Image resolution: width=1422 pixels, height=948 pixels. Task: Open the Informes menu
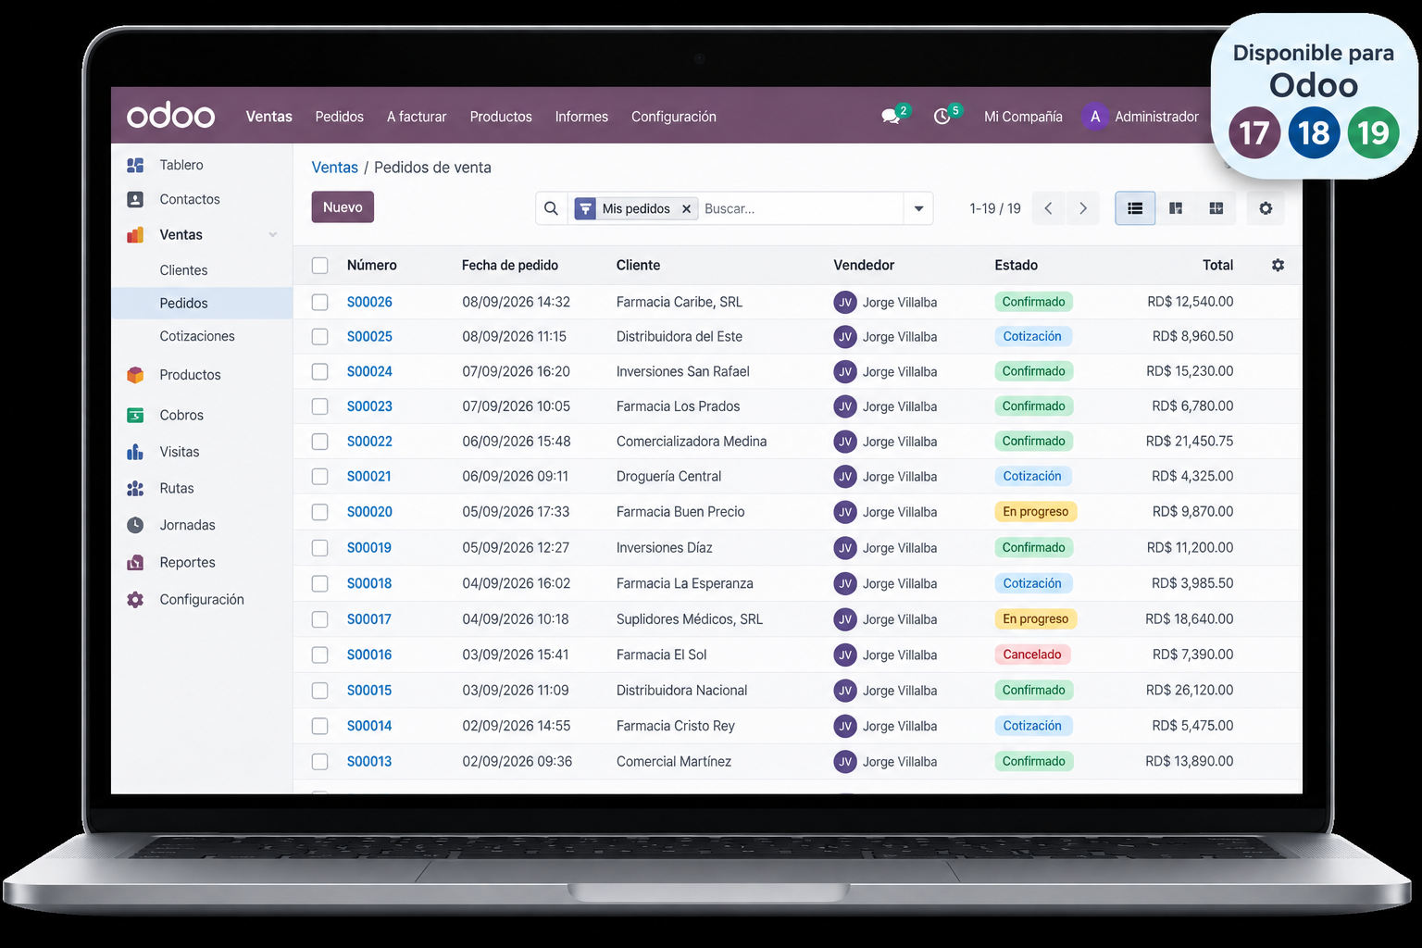581,117
